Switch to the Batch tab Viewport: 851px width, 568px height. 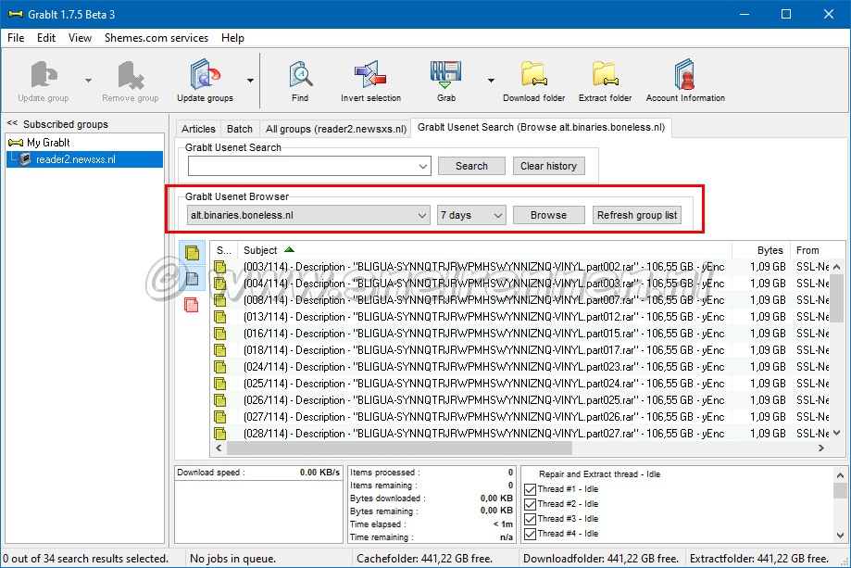[x=239, y=129]
